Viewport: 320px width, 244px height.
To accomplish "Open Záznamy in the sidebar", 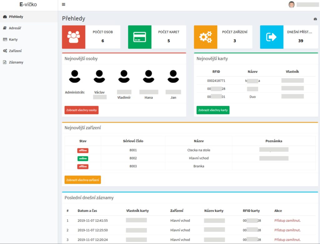I will point(16,62).
